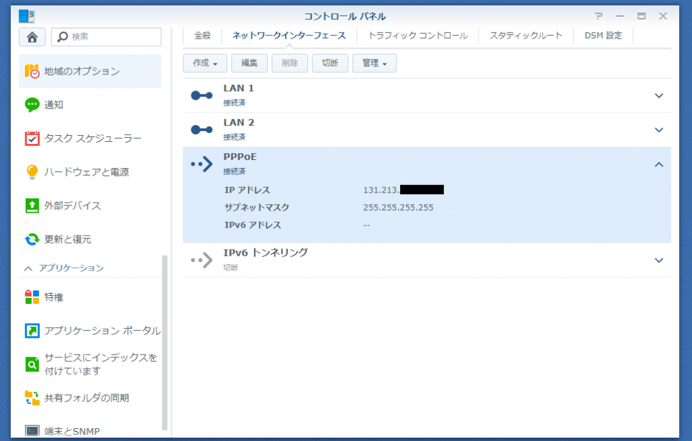Open the スタティックルート tab
The image size is (692, 441).
(x=526, y=35)
